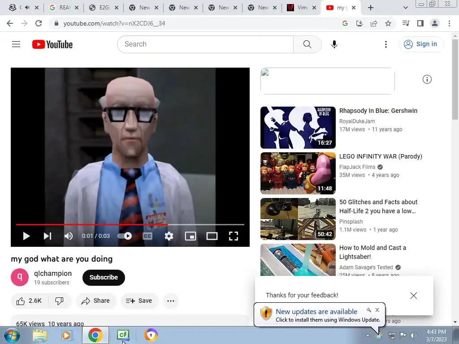This screenshot has width=459, height=344.
Task: Focus the YouTube Search field
Action: click(205, 44)
